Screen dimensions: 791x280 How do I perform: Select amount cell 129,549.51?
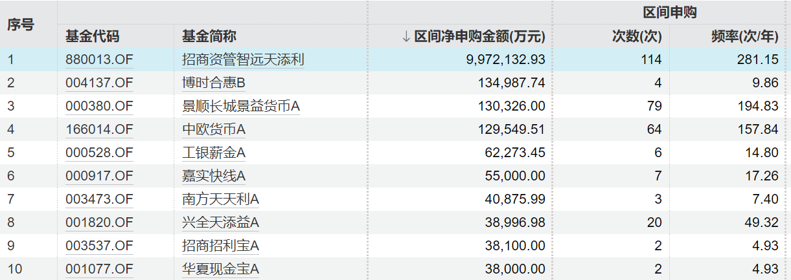pos(510,129)
